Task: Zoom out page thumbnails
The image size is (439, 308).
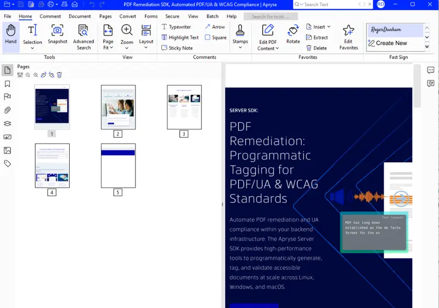Action: (28, 75)
